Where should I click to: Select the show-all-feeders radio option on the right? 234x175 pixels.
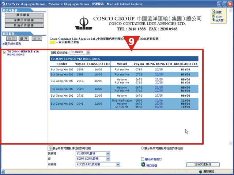142,148
